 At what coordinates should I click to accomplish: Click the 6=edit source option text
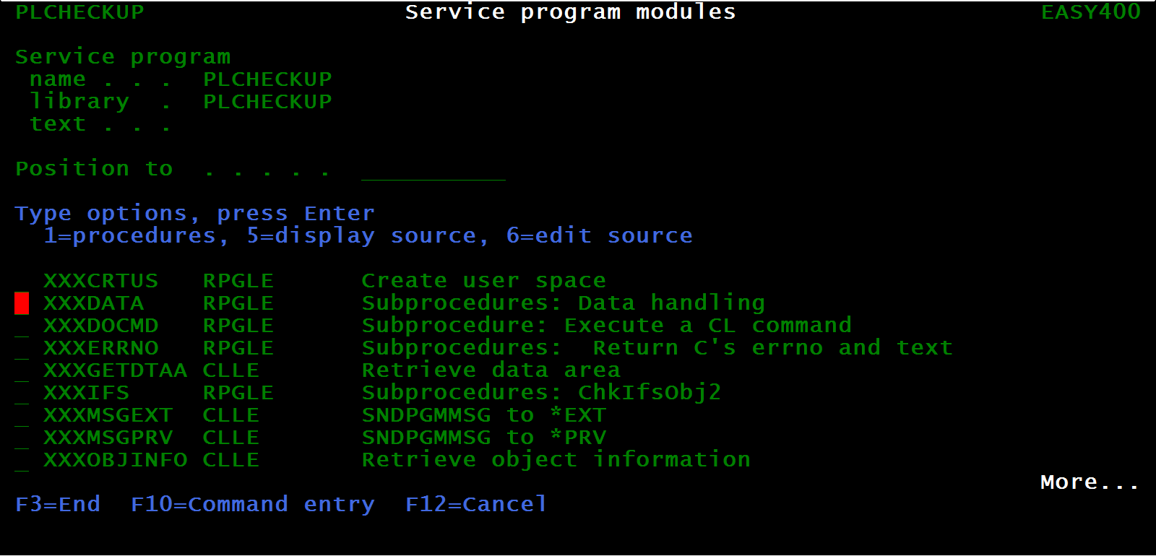tap(600, 236)
